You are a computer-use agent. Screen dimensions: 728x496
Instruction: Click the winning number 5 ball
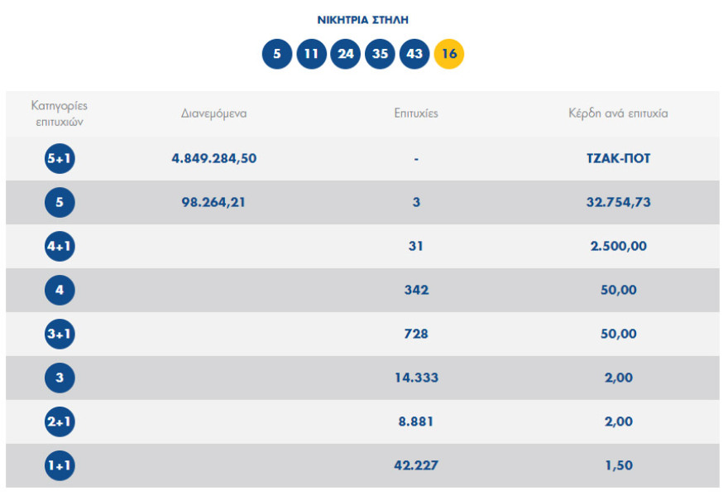[277, 55]
